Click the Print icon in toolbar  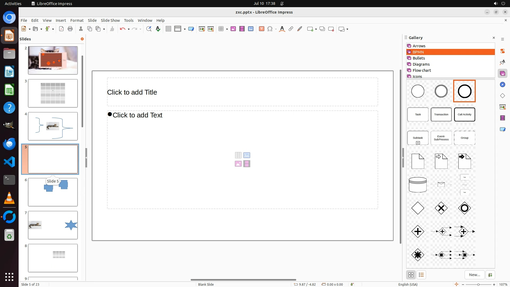(x=70, y=29)
